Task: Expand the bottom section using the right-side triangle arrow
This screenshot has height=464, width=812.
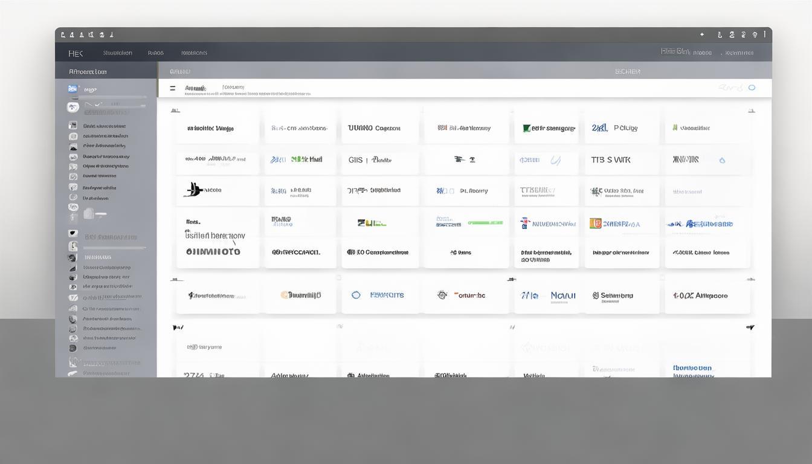Action: tap(750, 327)
